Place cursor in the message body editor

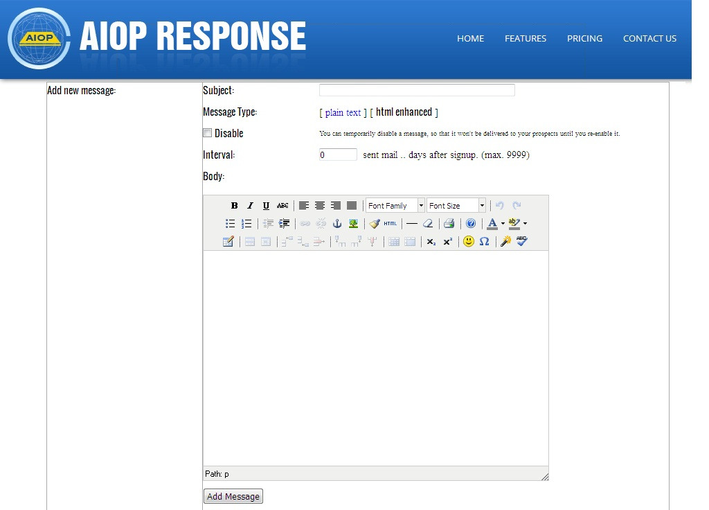pos(376,358)
